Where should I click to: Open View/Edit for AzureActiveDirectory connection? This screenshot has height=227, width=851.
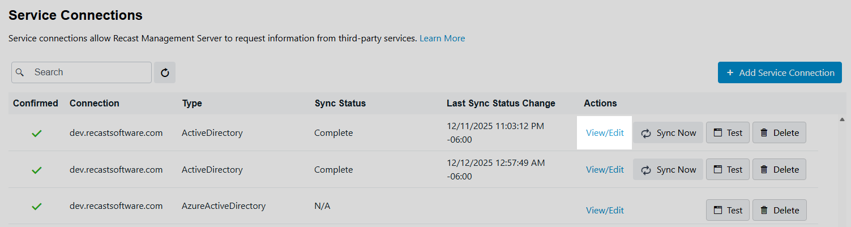point(605,210)
